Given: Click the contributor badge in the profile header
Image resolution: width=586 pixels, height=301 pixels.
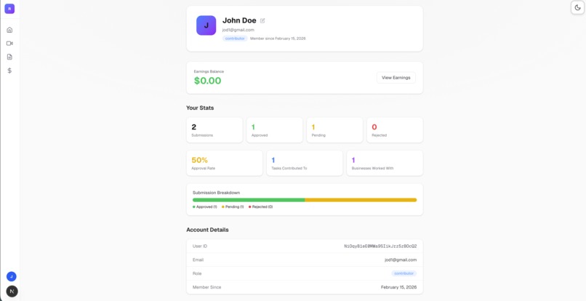Looking at the screenshot, I should (x=235, y=39).
